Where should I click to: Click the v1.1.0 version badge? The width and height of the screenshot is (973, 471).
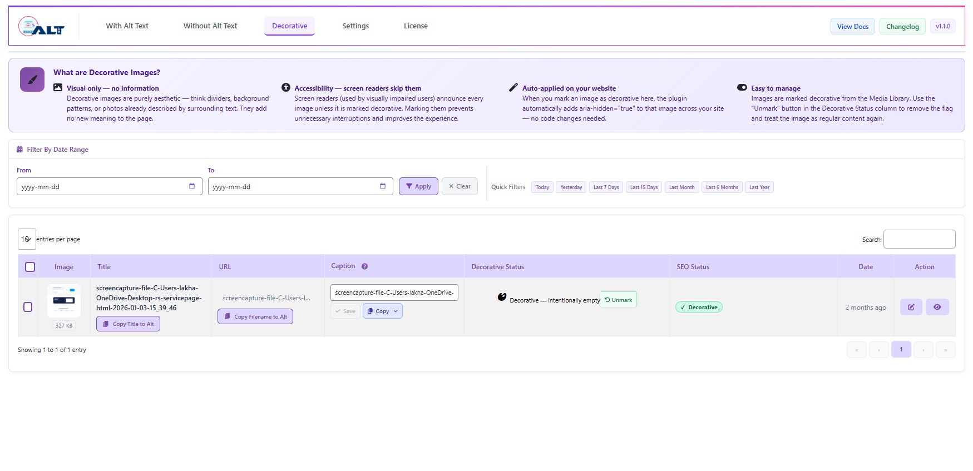(942, 26)
